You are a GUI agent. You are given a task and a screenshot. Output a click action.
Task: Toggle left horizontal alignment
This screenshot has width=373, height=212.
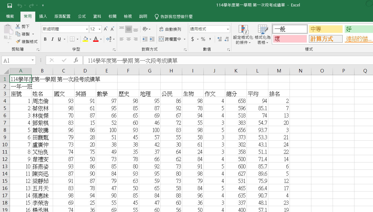pos(122,39)
